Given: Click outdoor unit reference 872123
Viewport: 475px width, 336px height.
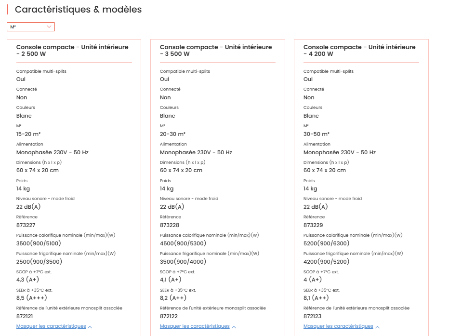Looking at the screenshot, I should (x=312, y=316).
